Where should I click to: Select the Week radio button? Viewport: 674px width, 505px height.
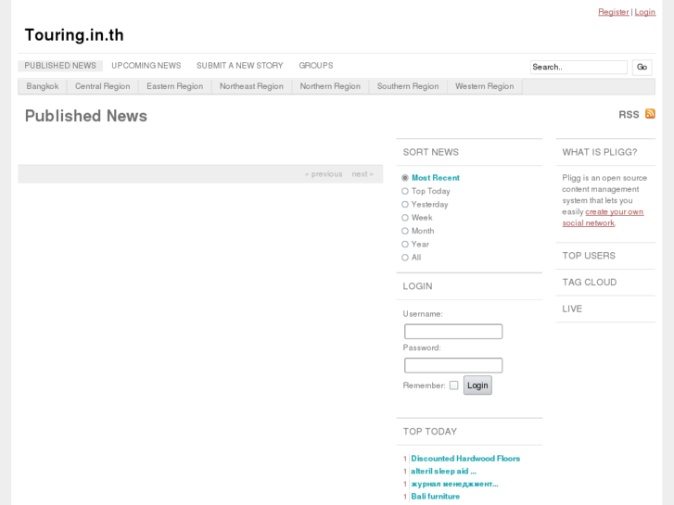pyautogui.click(x=405, y=218)
